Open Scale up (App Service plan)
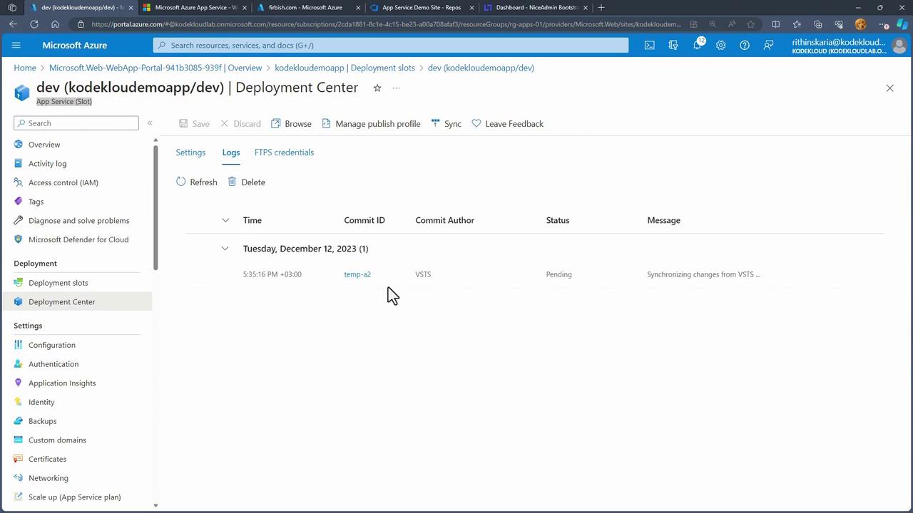Screen dimensions: 913x513 (75, 497)
